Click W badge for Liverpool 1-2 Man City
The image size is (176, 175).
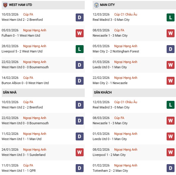171,152
